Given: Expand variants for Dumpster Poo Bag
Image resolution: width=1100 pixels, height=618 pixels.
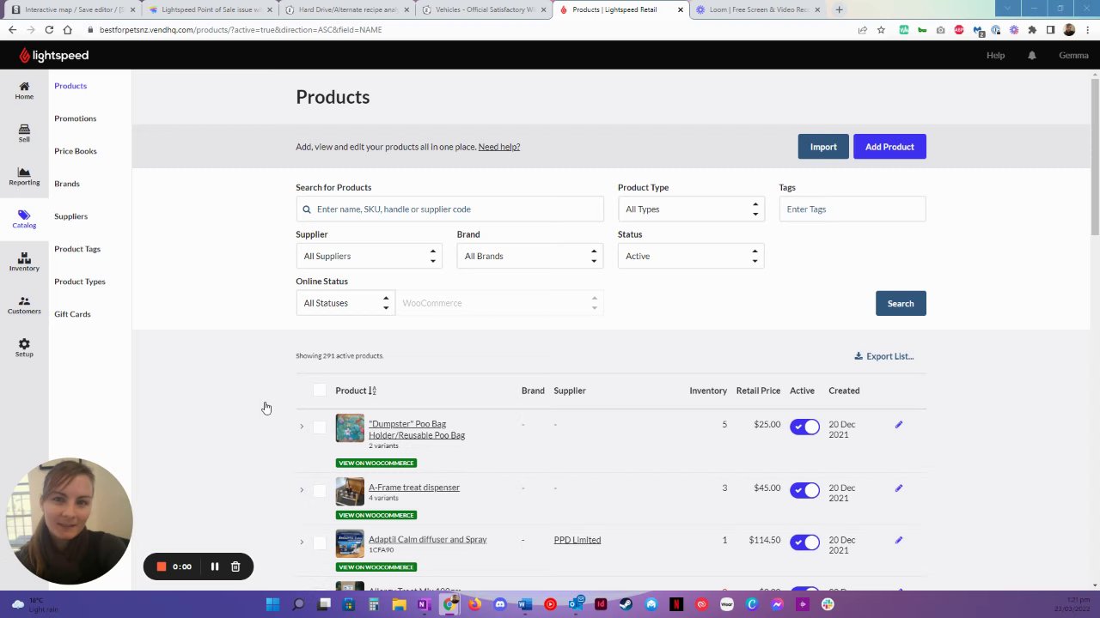Looking at the screenshot, I should 302,427.
